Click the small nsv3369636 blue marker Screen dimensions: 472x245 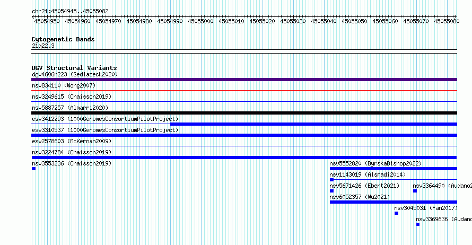point(418,224)
